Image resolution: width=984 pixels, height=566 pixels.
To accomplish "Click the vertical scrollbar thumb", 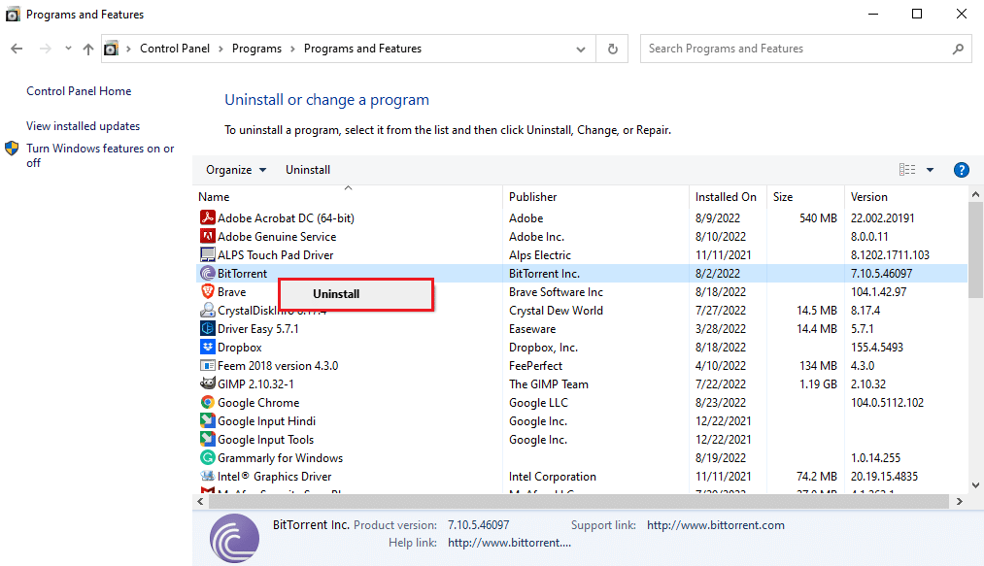I will click(x=975, y=250).
